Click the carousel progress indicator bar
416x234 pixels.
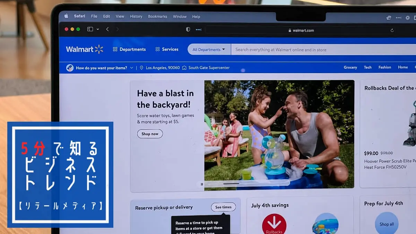[231, 184]
